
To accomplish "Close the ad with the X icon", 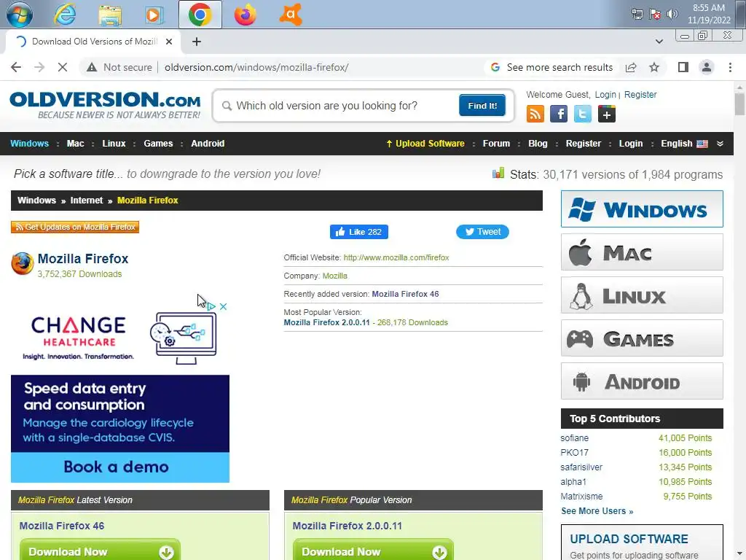I will point(223,306).
